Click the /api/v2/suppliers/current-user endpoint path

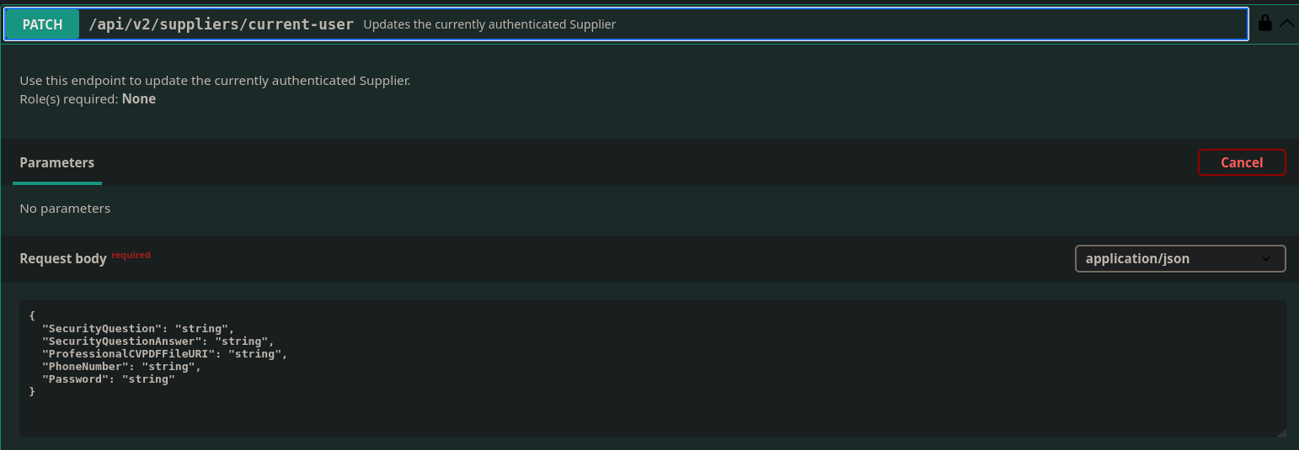(221, 24)
